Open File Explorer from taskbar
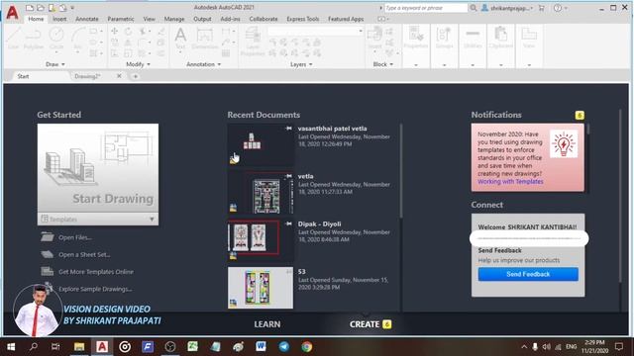634x356 pixels. [79, 346]
